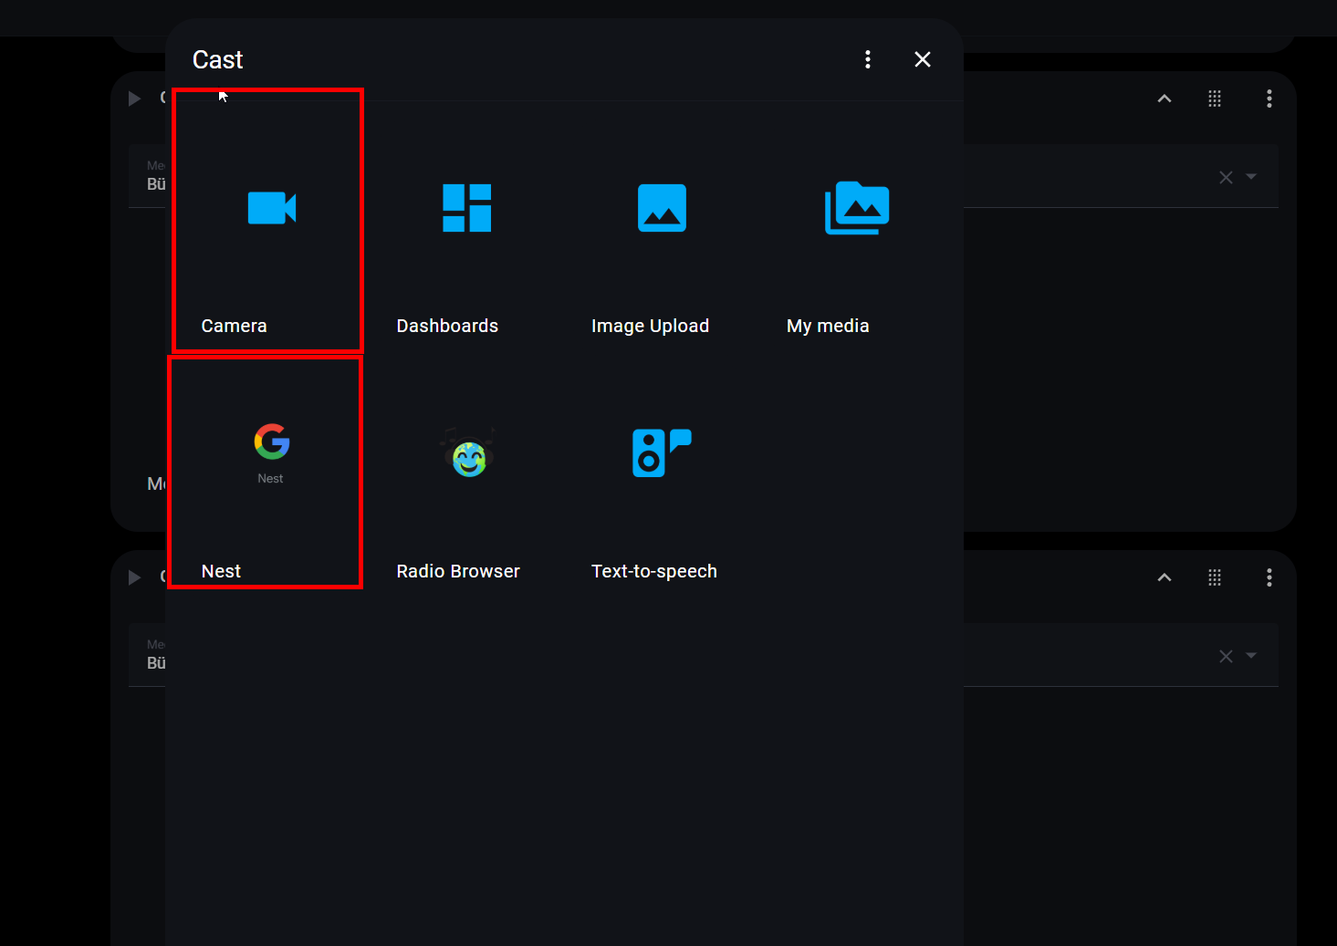Close the Cast dialog
This screenshot has width=1337, height=946.
[922, 59]
